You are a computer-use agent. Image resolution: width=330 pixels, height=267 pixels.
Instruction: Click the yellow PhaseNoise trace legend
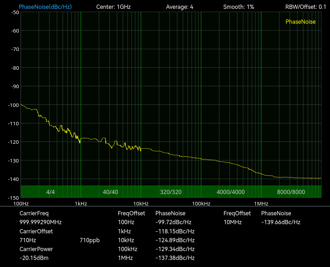(x=301, y=22)
